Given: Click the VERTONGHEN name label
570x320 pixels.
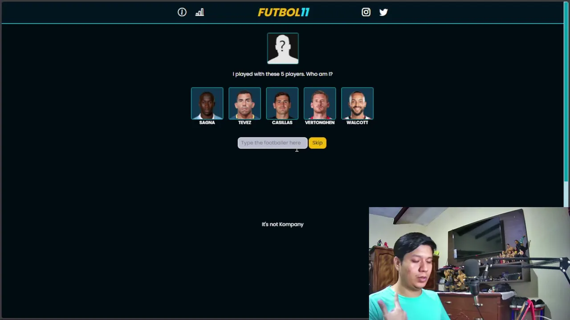Looking at the screenshot, I should point(320,123).
